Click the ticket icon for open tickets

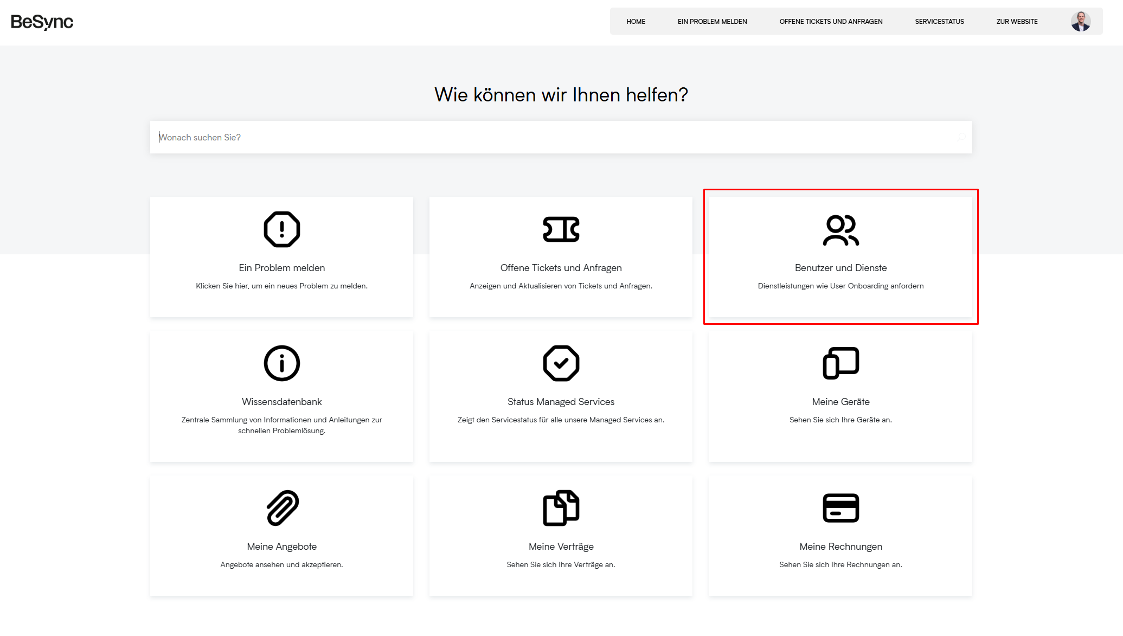pos(561,229)
